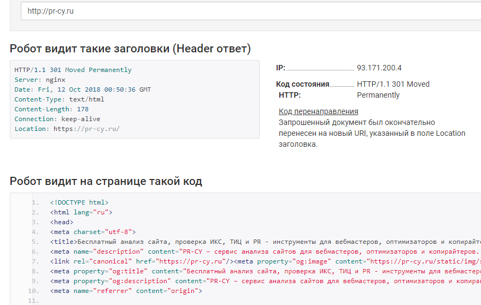The image size is (481, 305).
Task: Click the 'Connection: keep-alive' line
Action: tap(57, 119)
